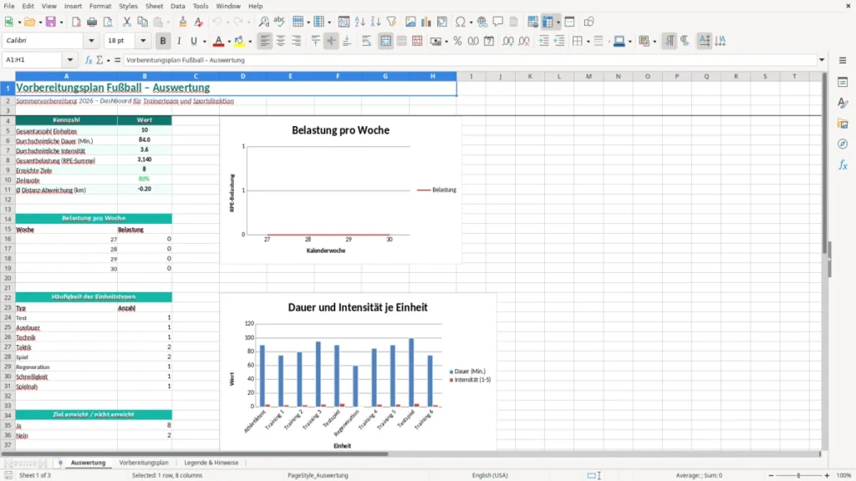Format selection as percent

(x=457, y=41)
